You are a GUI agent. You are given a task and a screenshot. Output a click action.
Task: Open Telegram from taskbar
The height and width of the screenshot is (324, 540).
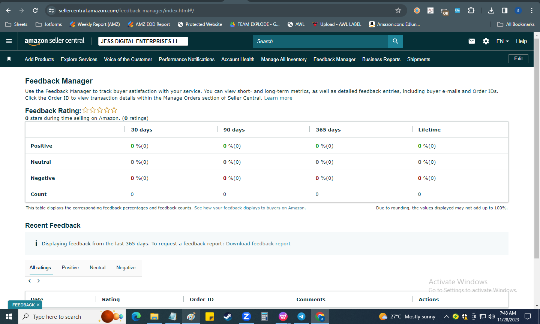(301, 317)
